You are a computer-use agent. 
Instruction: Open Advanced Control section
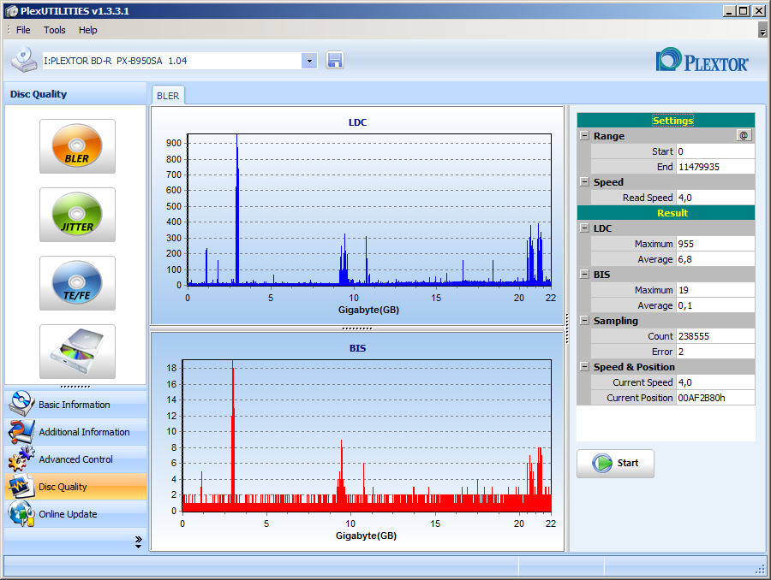point(75,459)
